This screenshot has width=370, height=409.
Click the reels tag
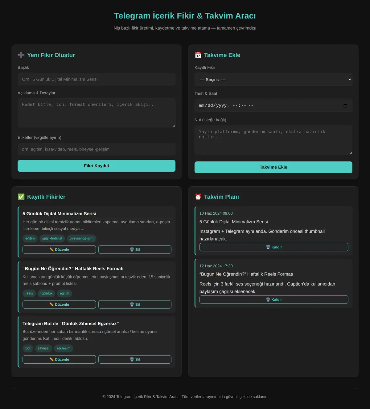click(x=29, y=293)
